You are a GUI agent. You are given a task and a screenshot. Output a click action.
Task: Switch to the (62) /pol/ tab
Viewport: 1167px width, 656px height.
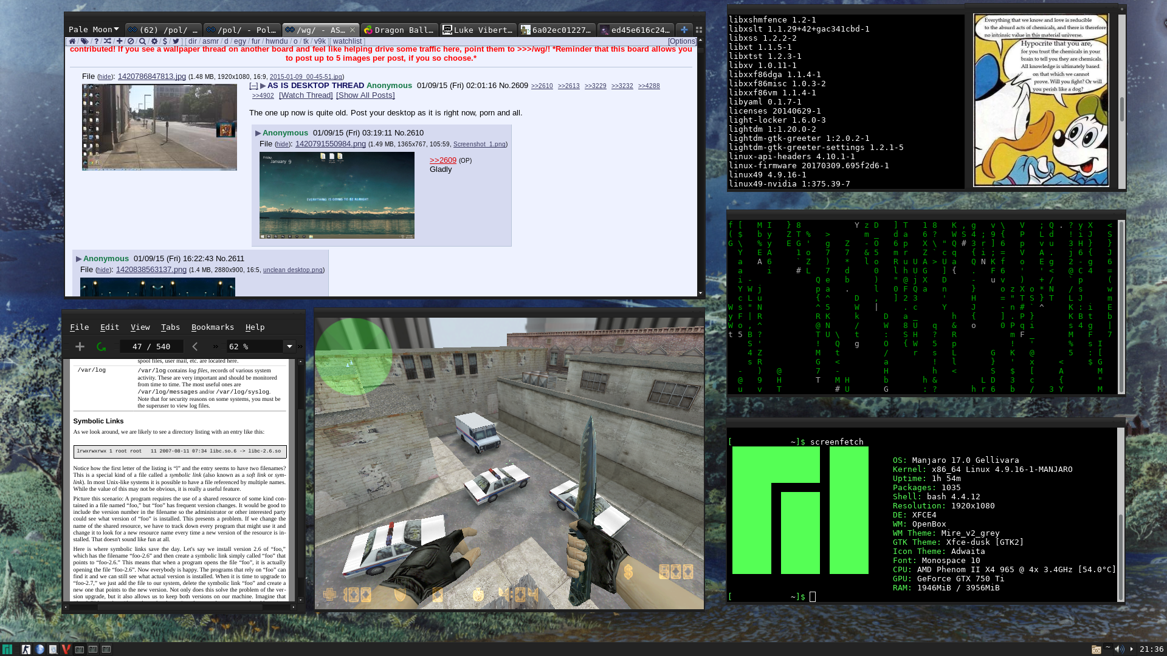pos(163,30)
